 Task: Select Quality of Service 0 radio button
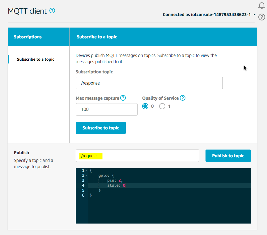(x=145, y=106)
